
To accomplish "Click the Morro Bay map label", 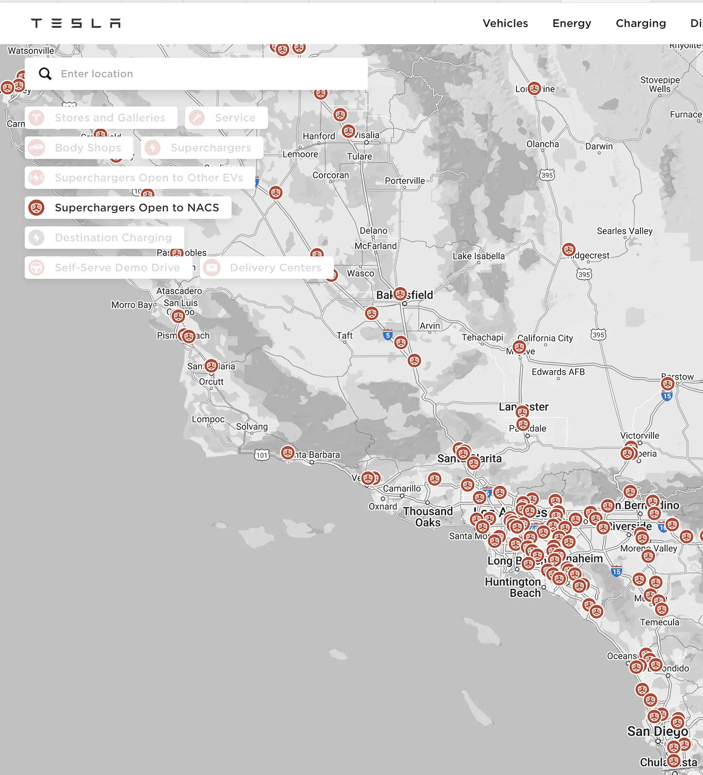I will click(132, 305).
